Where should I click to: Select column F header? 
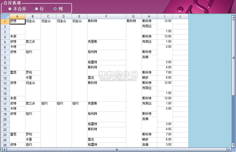click(107, 16)
